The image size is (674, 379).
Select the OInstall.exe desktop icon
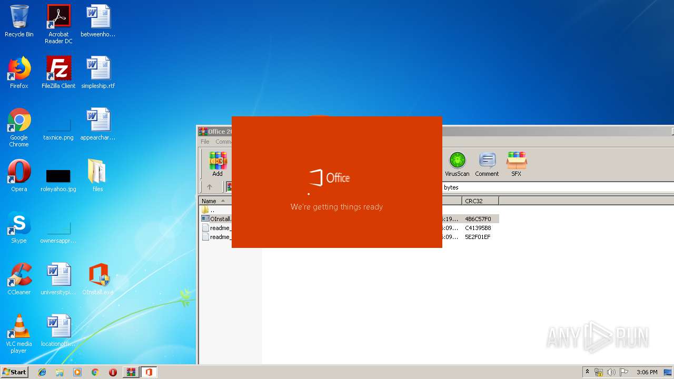pyautogui.click(x=98, y=279)
